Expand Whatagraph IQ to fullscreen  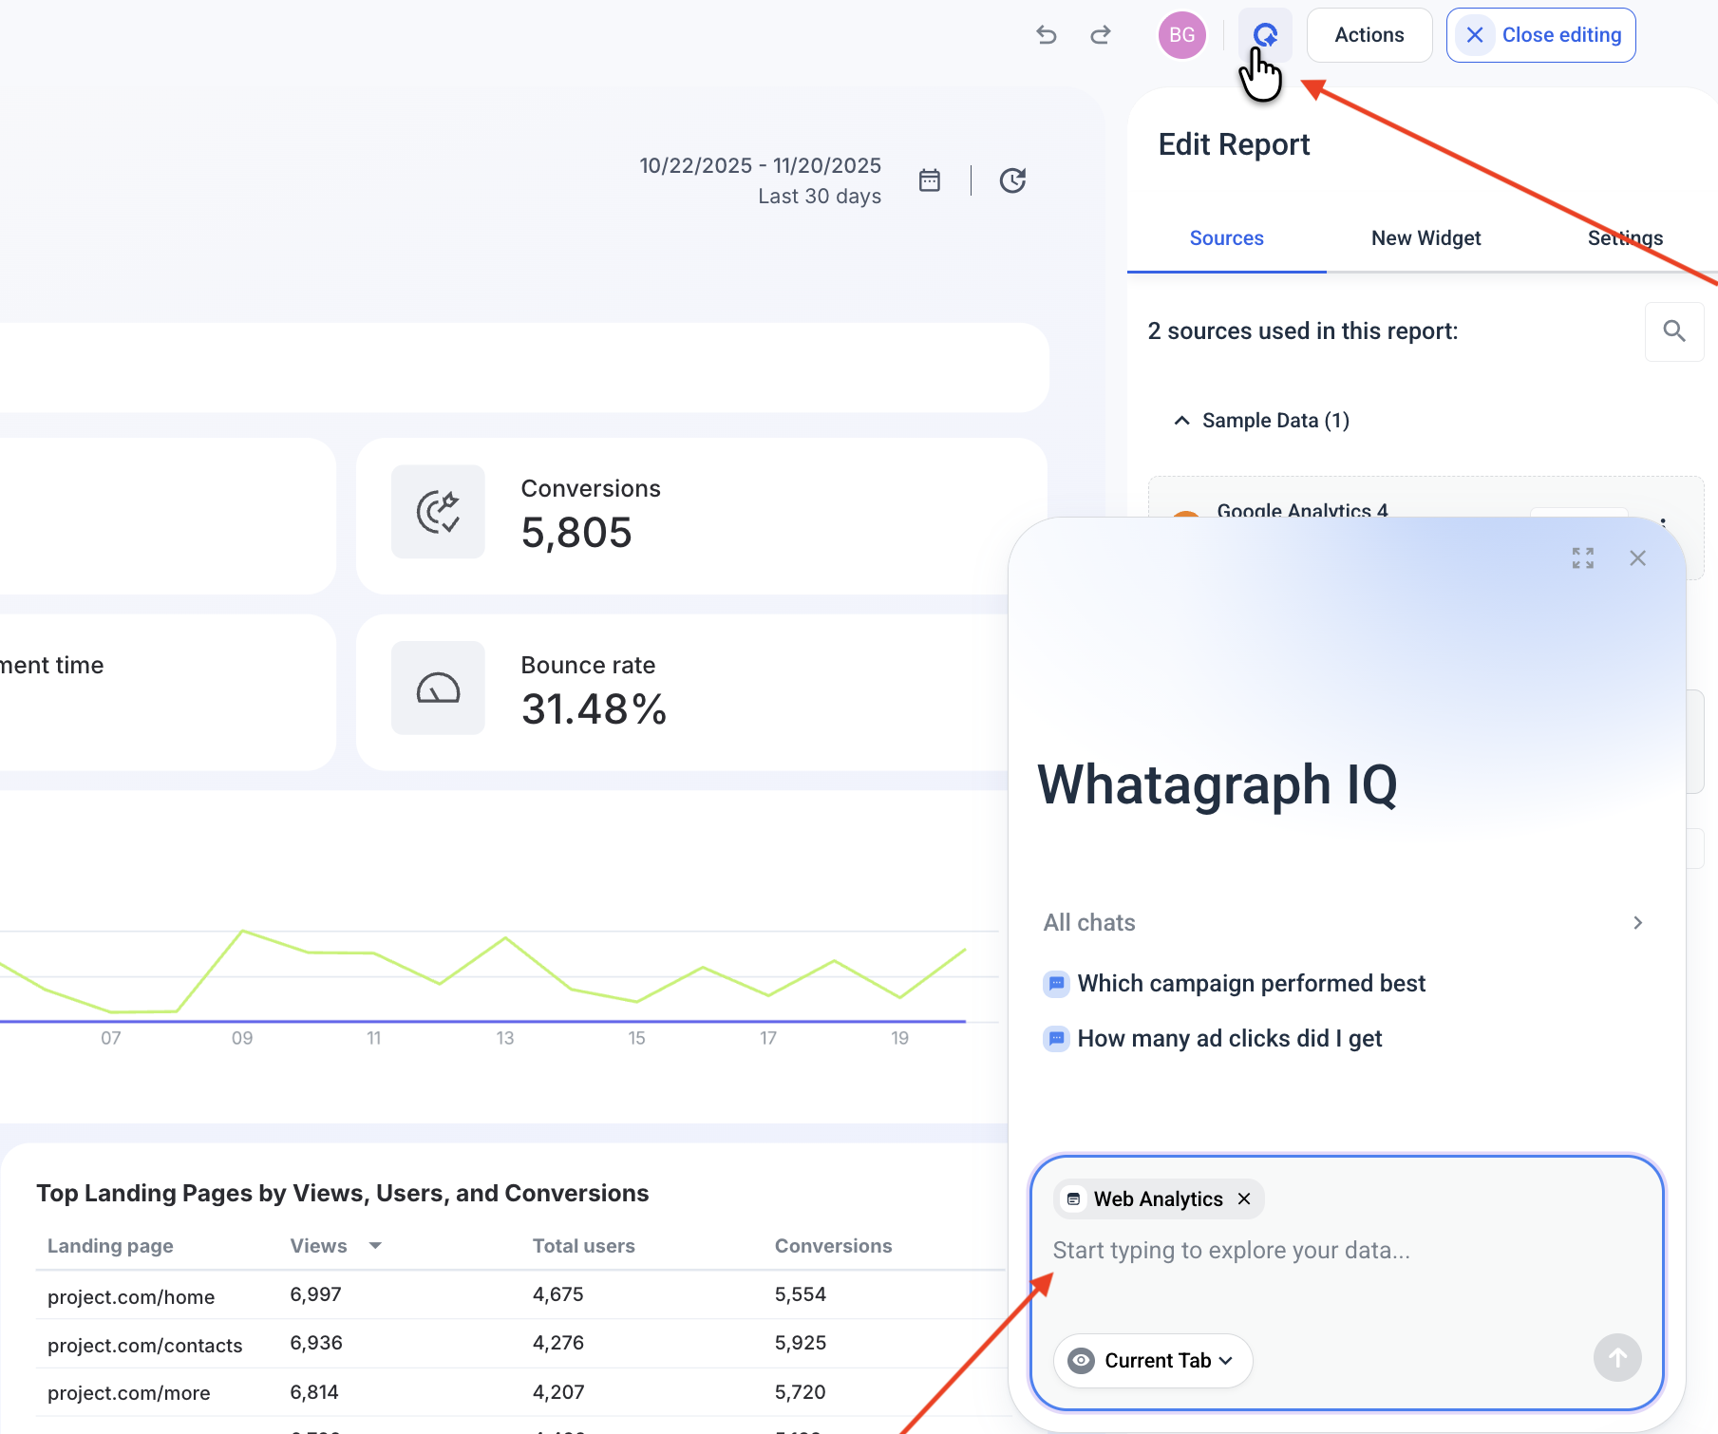pos(1582,557)
